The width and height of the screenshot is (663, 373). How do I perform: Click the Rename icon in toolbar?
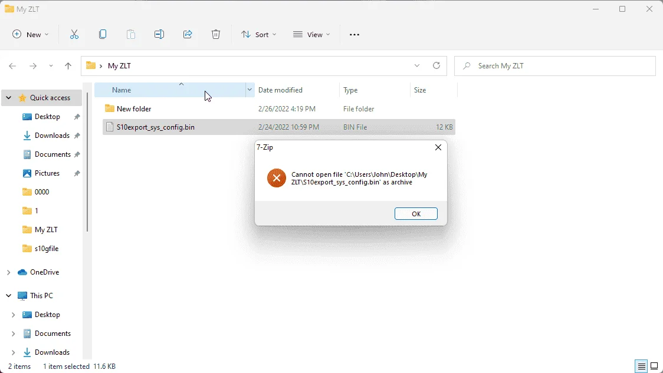coord(159,35)
